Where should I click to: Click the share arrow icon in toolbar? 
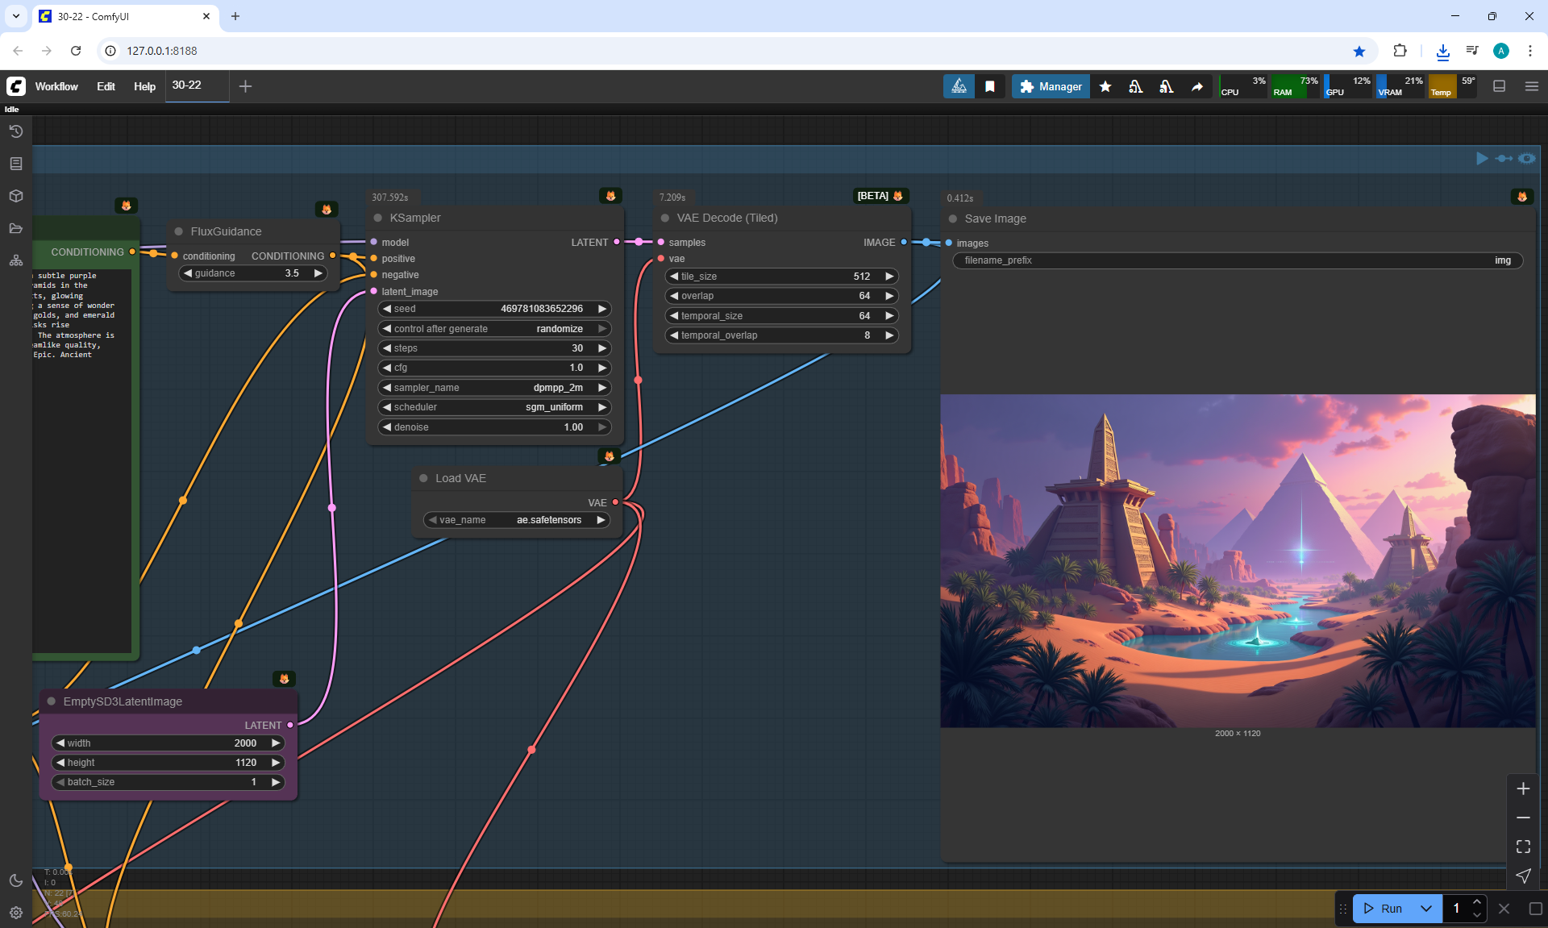tap(1197, 86)
